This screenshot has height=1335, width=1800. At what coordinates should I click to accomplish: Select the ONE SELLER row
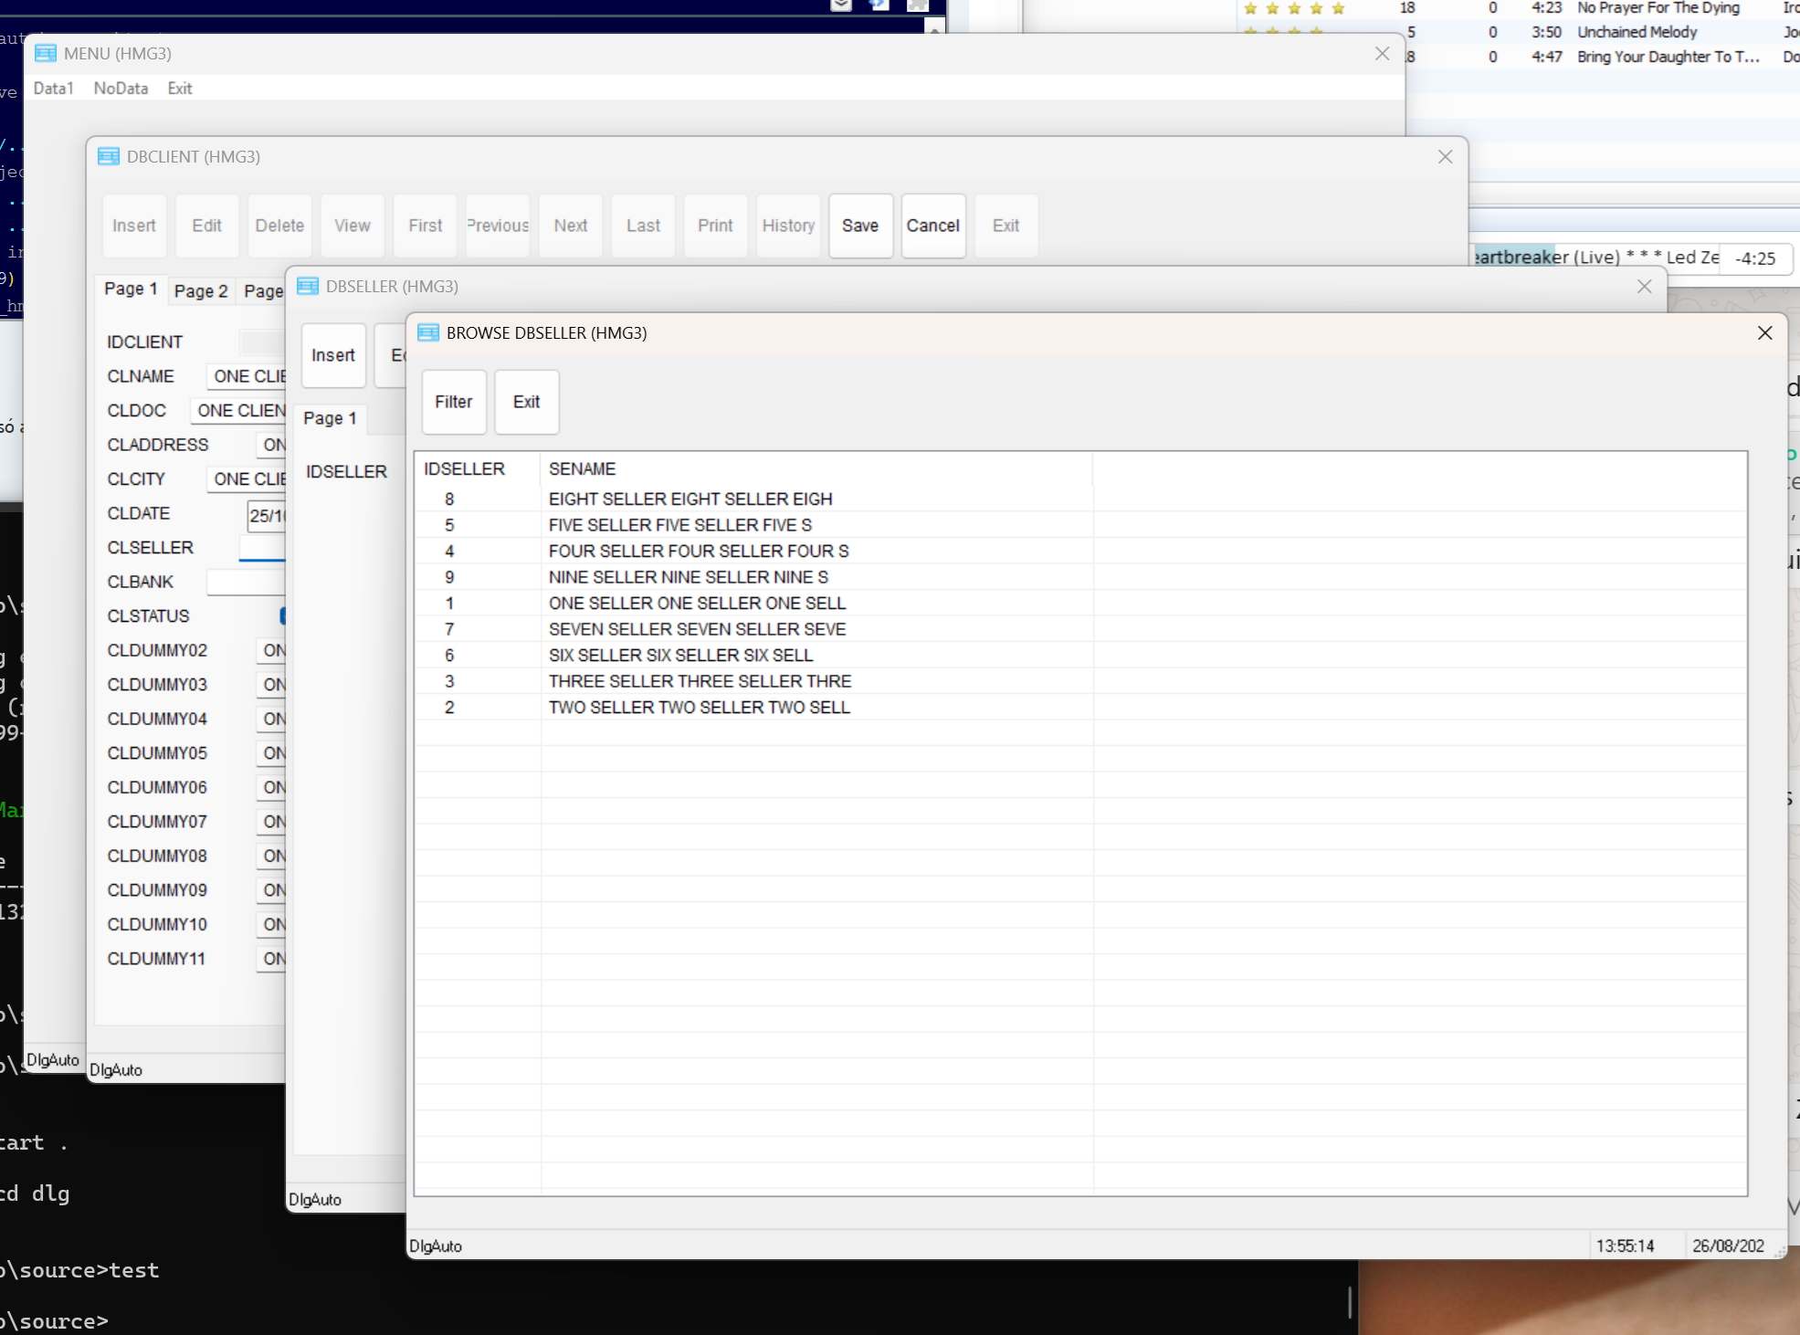[696, 604]
